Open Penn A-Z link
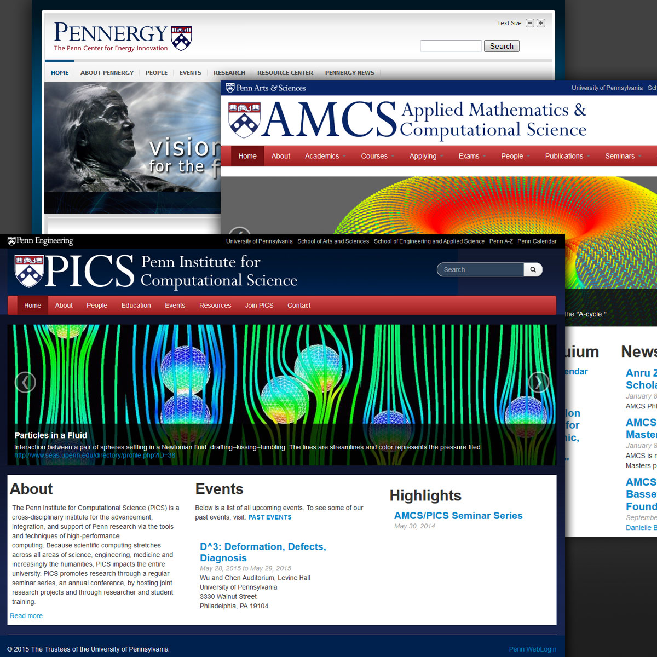 coord(501,241)
